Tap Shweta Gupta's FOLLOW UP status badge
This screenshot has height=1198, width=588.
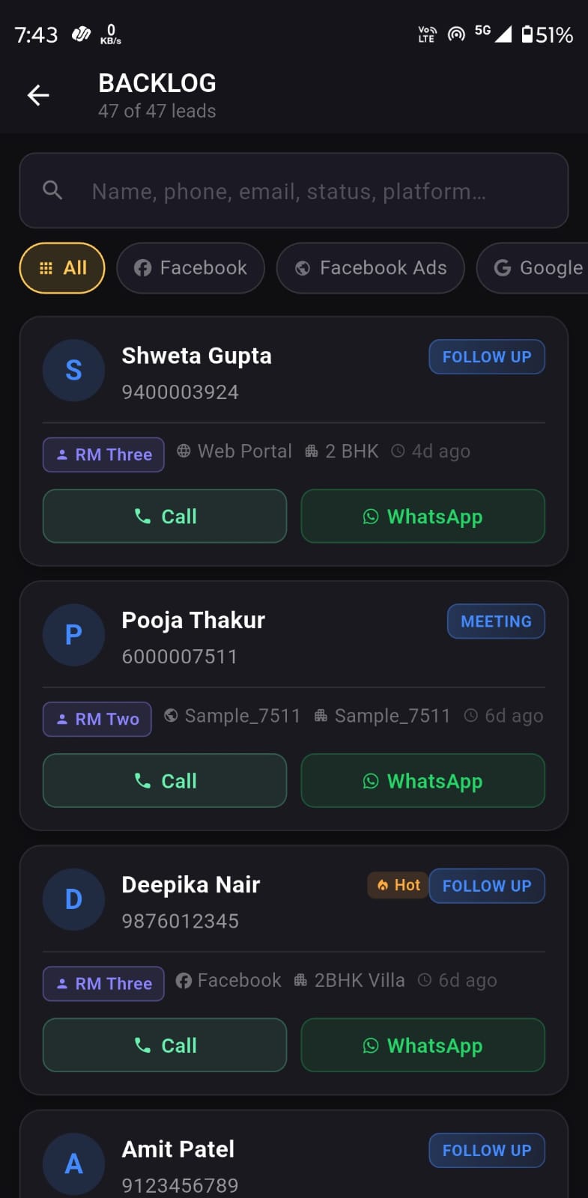(x=486, y=357)
